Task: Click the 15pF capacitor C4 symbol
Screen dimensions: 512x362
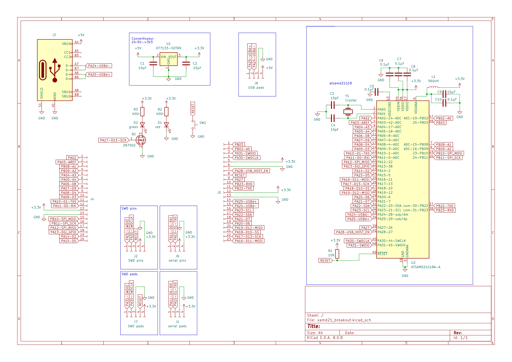Action: (333, 118)
